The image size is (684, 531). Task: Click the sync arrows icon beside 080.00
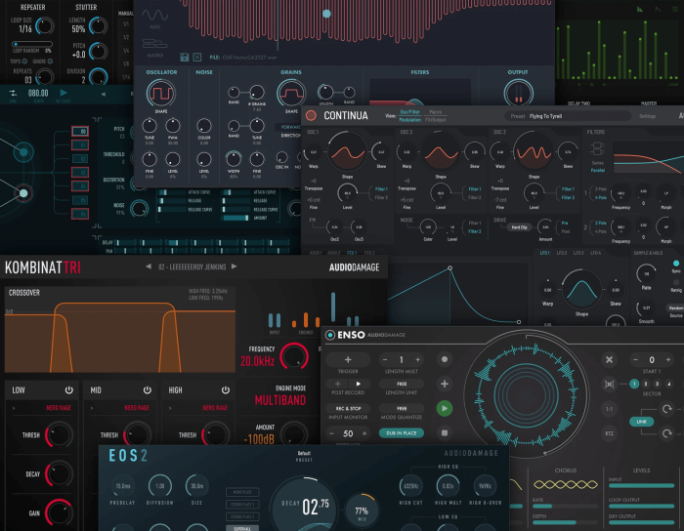click(x=13, y=93)
